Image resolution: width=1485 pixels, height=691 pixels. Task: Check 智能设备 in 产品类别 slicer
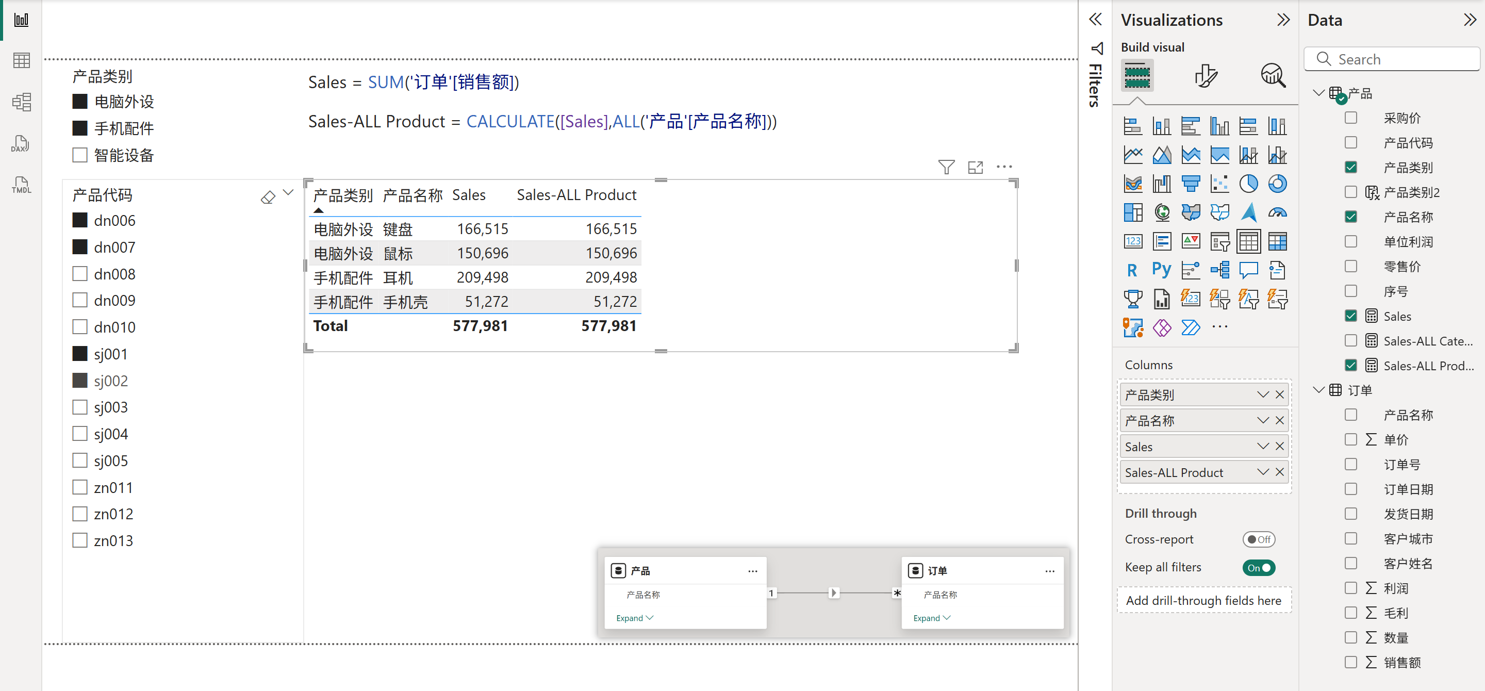coord(79,155)
